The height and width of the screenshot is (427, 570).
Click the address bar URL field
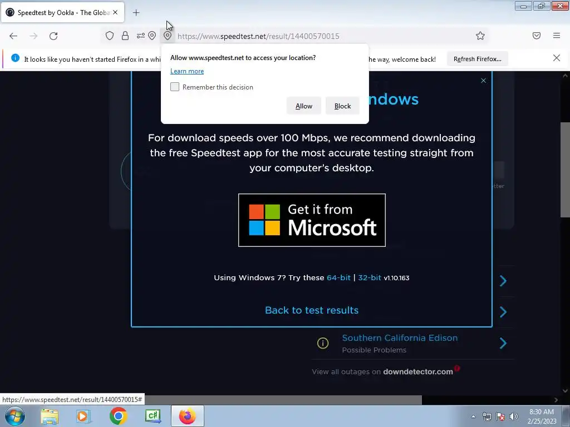click(x=323, y=36)
